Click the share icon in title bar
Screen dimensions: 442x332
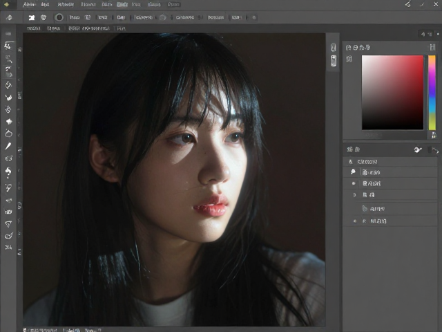[408, 4]
